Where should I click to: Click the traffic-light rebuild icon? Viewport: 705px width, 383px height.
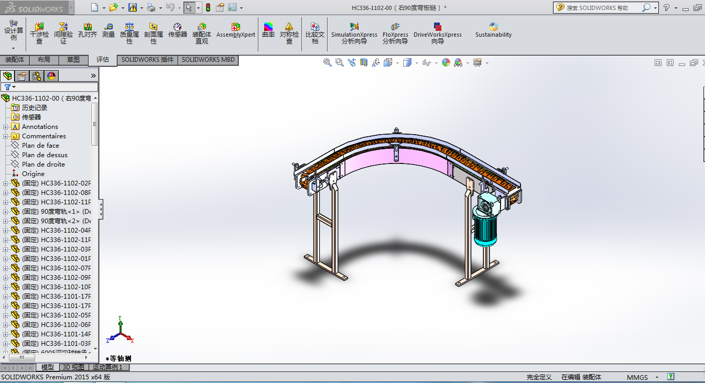click(208, 7)
